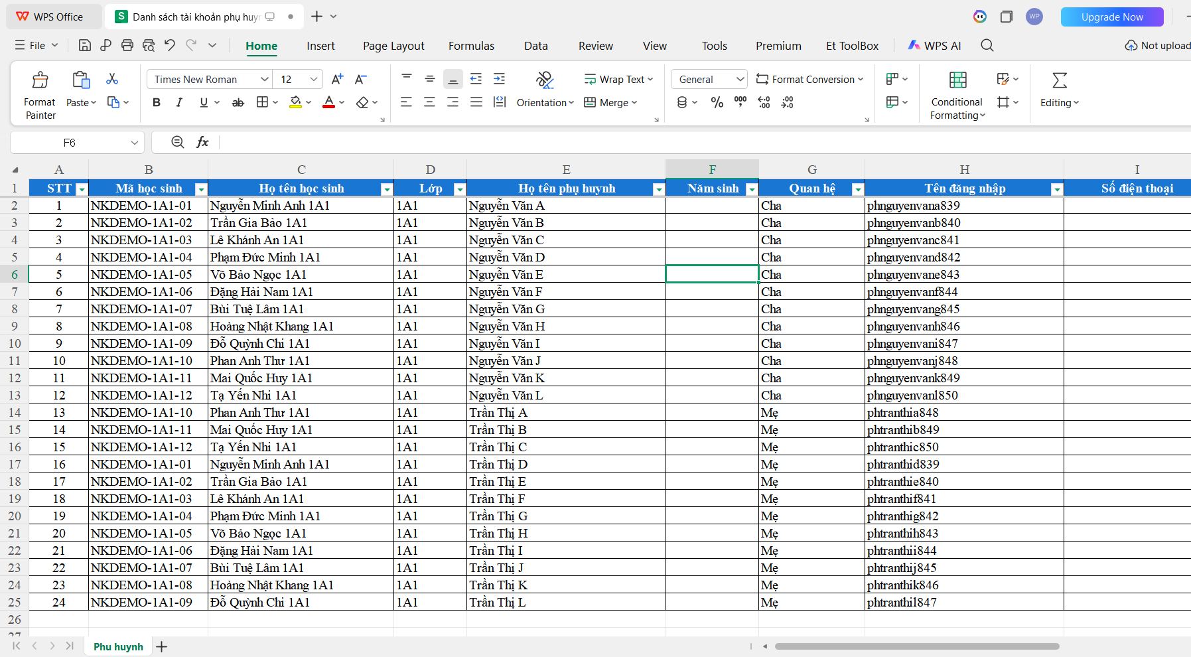Image resolution: width=1191 pixels, height=657 pixels.
Task: Open the Lớp column filter dropdown
Action: click(x=459, y=189)
